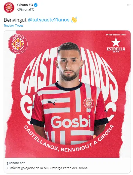Click the Puma logo on the jersey
The height and width of the screenshot is (175, 133).
[52, 103]
